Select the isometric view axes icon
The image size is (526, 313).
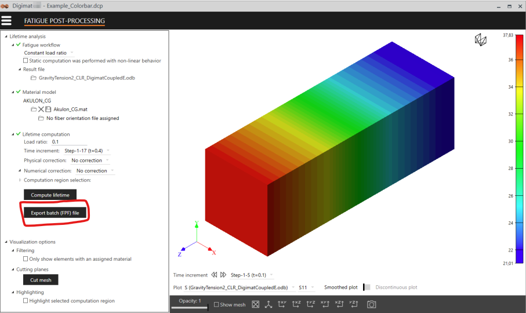point(269,304)
